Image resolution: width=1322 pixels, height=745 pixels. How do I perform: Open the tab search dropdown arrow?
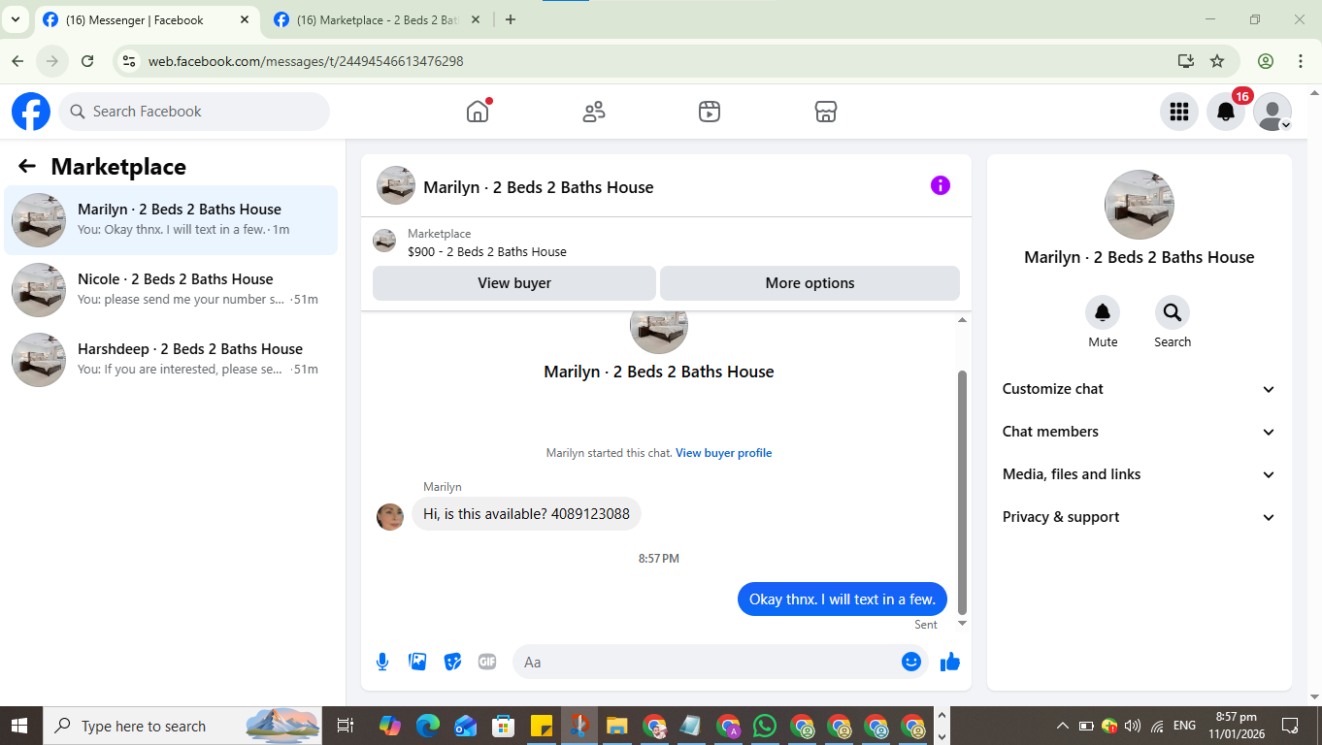click(15, 19)
